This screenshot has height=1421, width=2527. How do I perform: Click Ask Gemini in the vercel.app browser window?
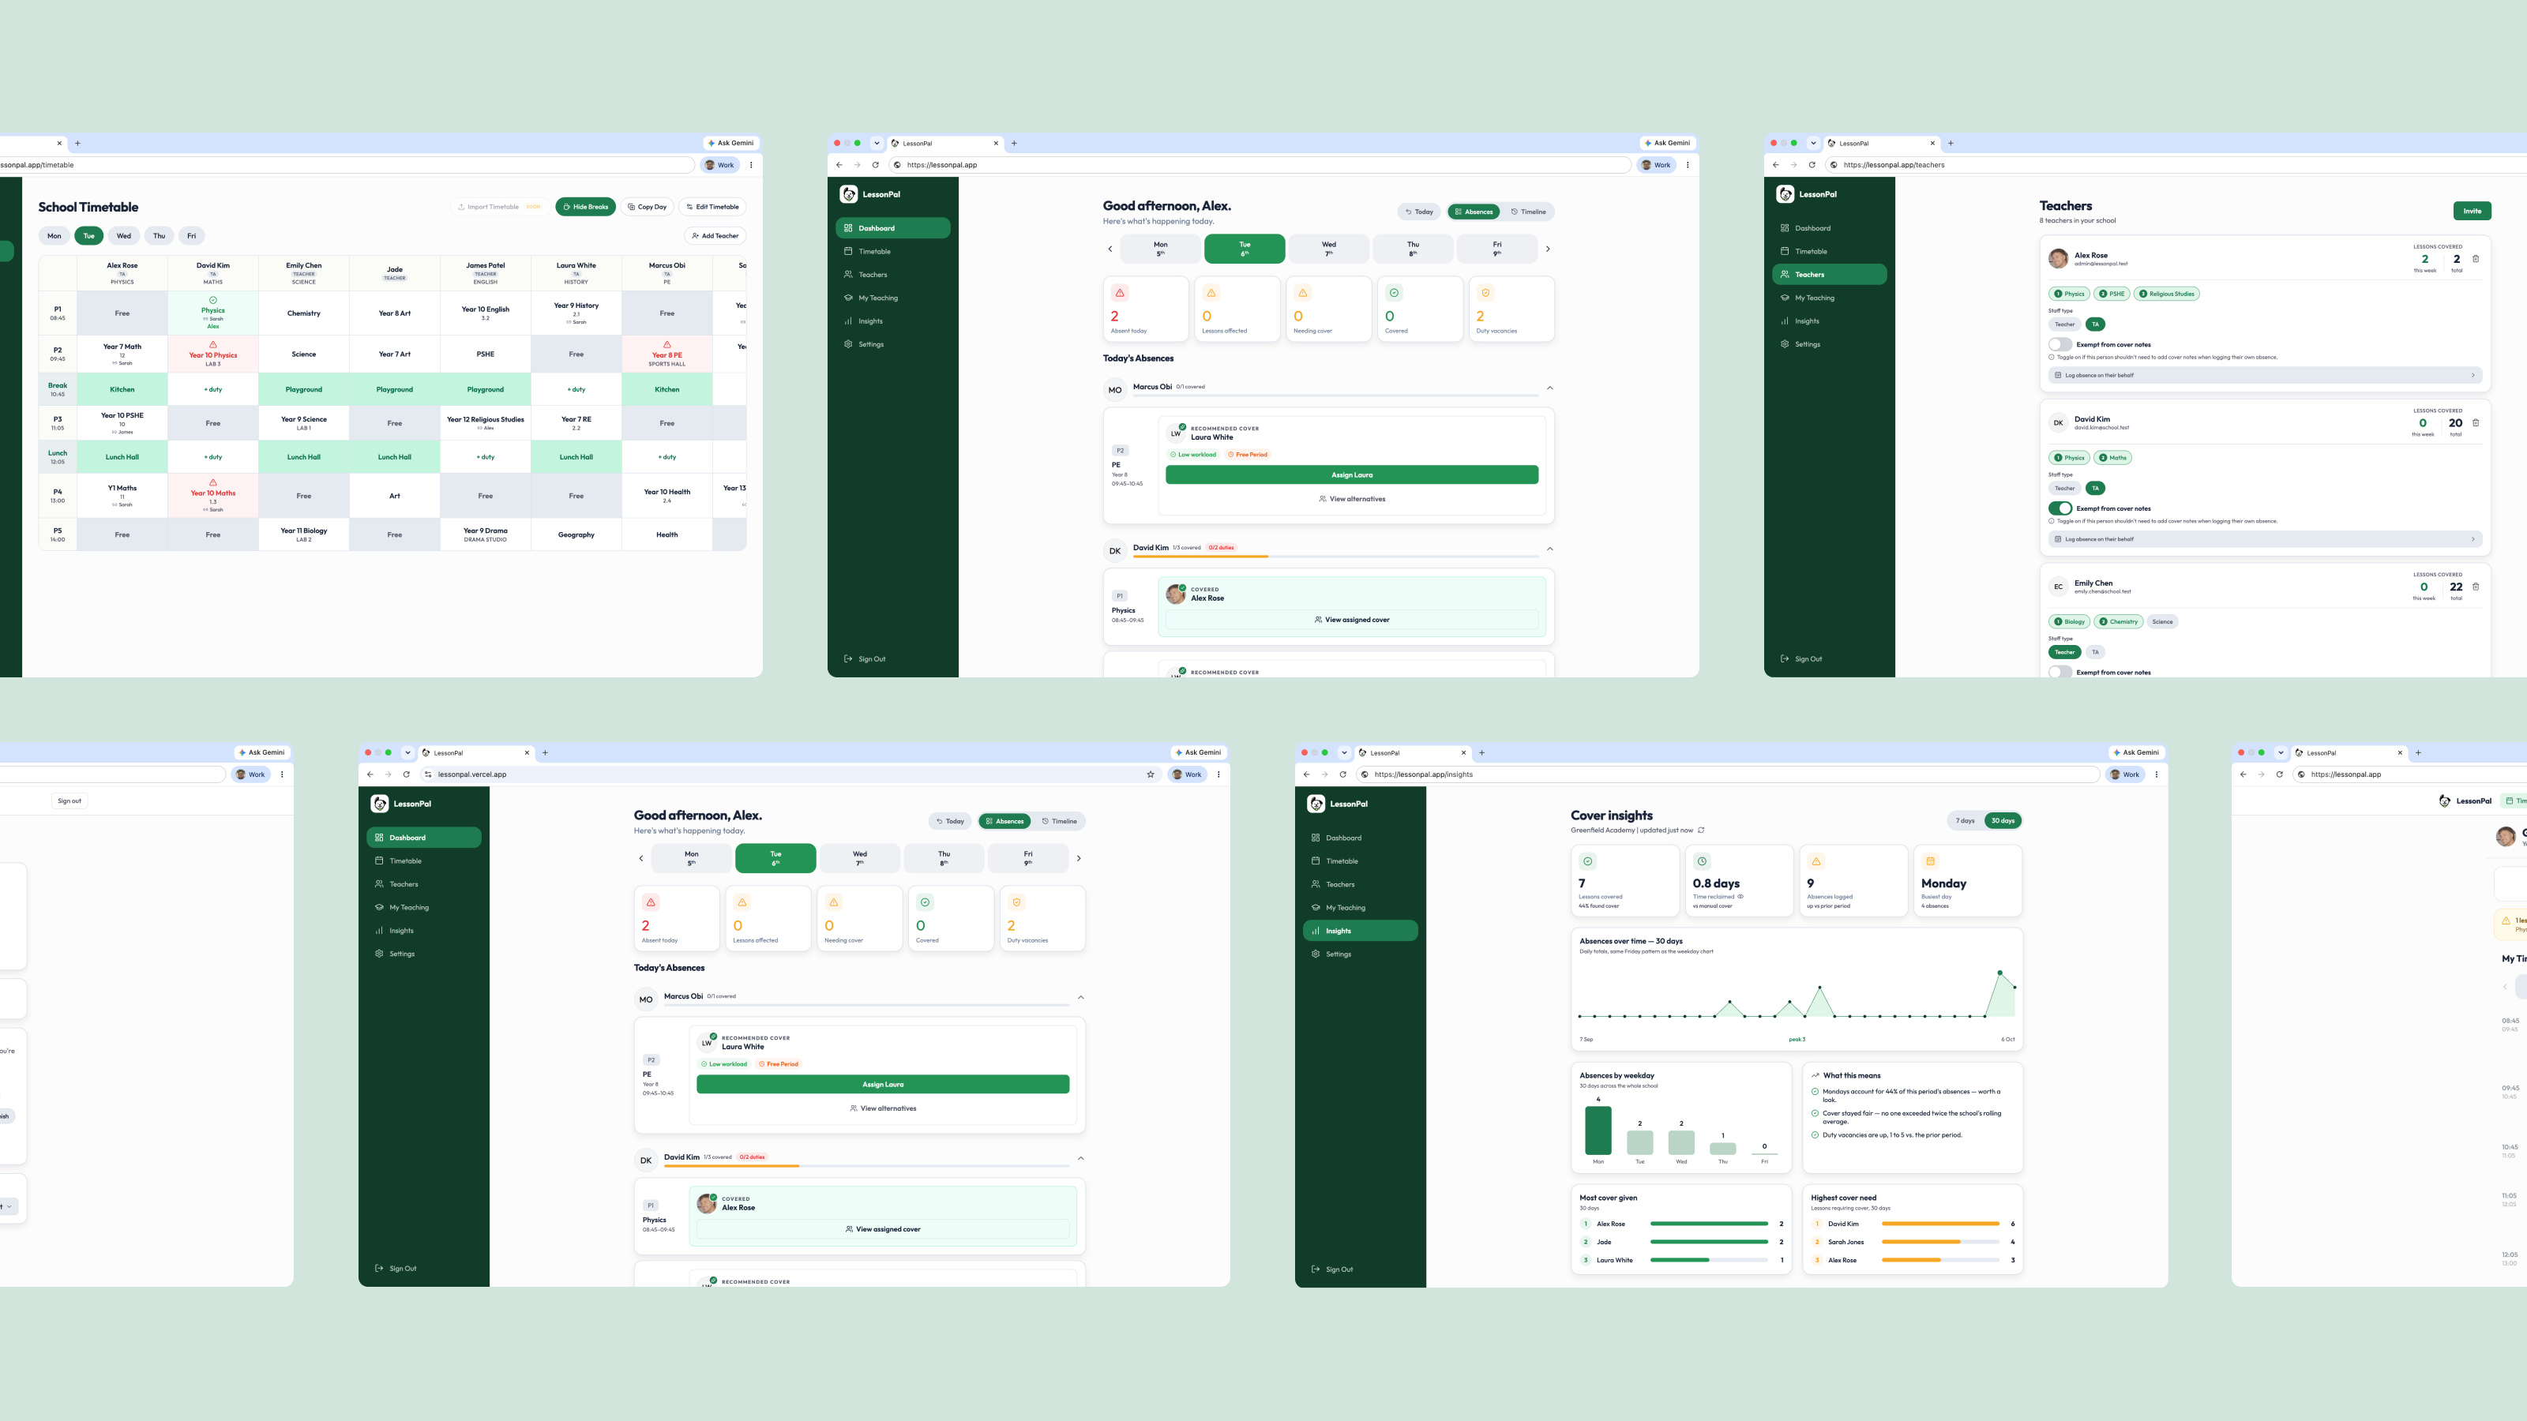pyautogui.click(x=1198, y=752)
